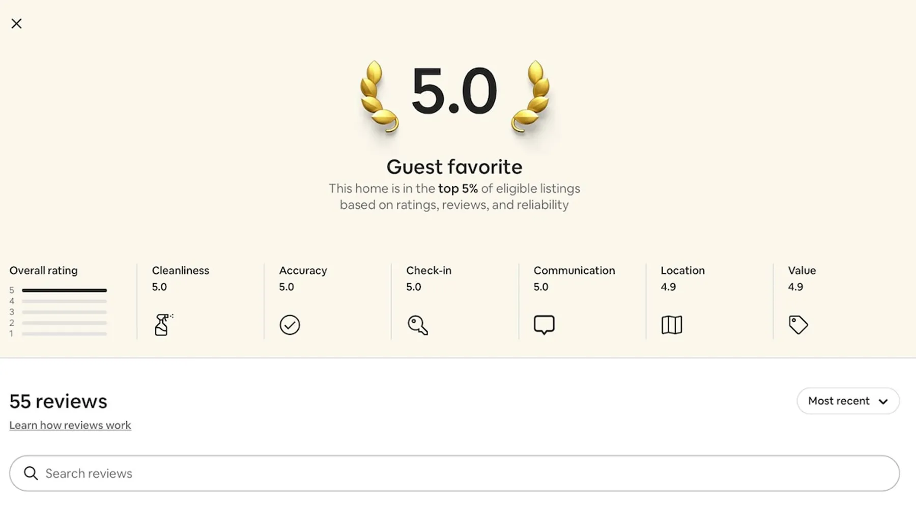Click the Cleanliness spray bottle icon
Screen dimensions: 916x509
click(x=162, y=325)
